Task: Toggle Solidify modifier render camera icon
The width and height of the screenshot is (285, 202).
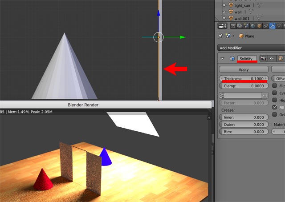Action: (263, 58)
